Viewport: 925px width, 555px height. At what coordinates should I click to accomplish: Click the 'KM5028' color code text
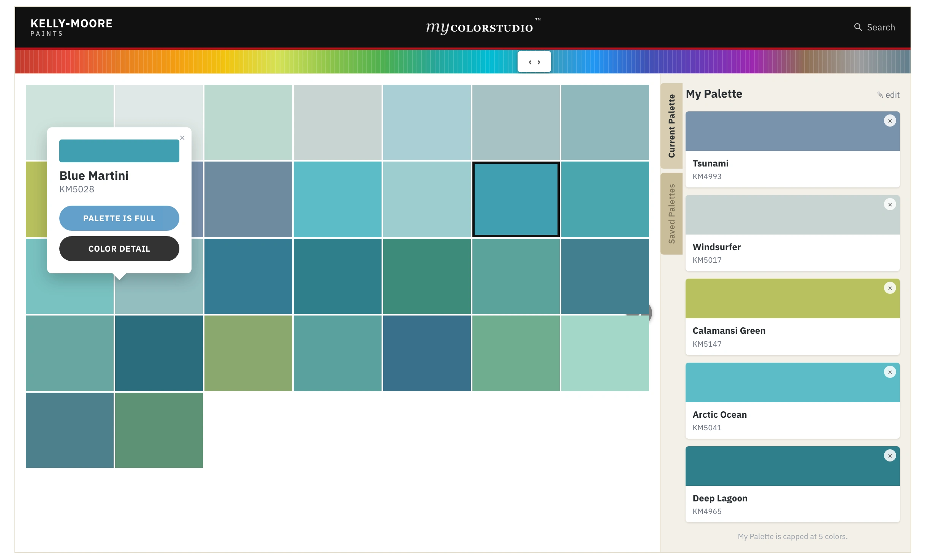(77, 189)
